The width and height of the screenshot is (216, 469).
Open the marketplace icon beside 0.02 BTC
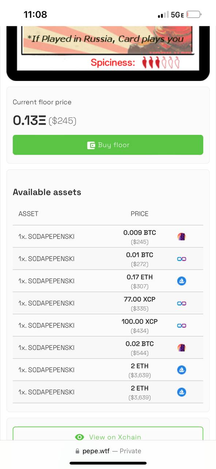[182, 348]
